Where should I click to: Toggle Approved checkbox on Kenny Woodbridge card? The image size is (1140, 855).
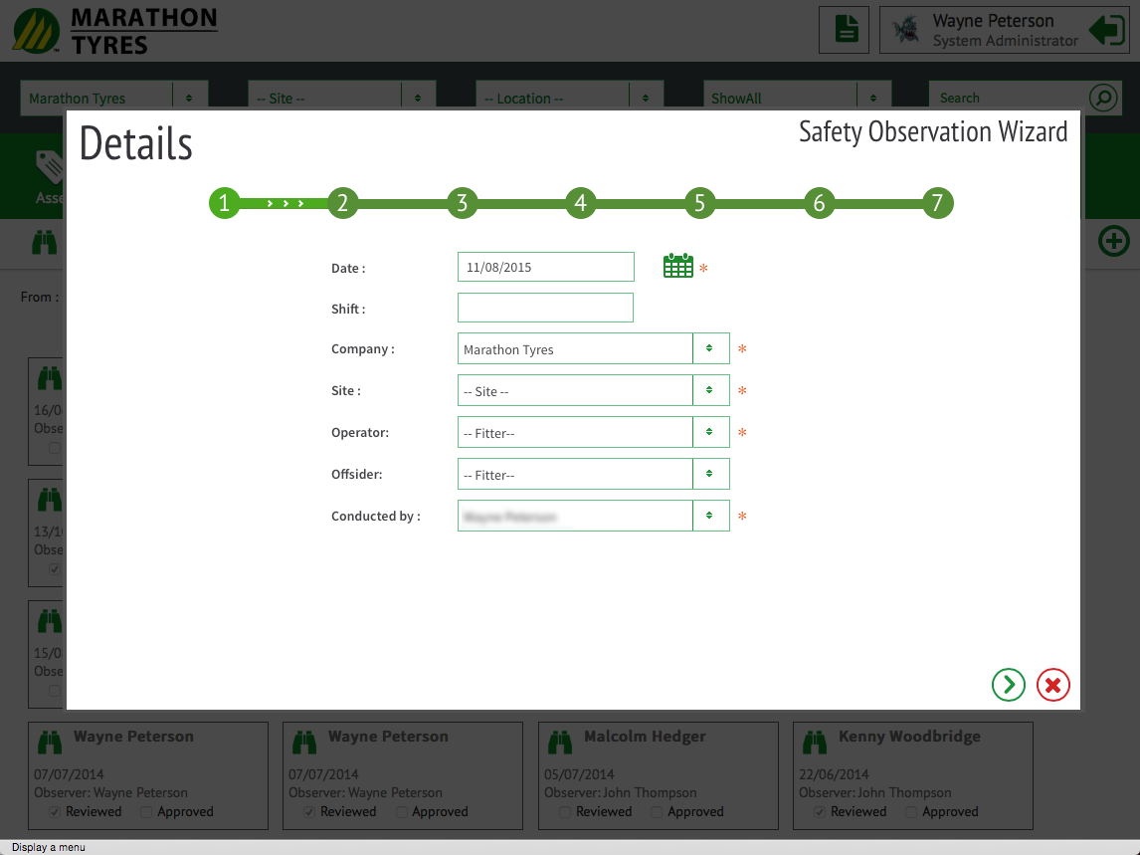pos(912,812)
